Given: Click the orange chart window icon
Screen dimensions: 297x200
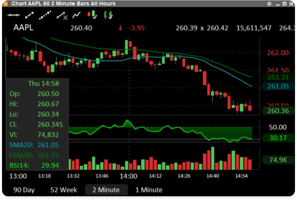Looking at the screenshot, I should pos(5,4).
